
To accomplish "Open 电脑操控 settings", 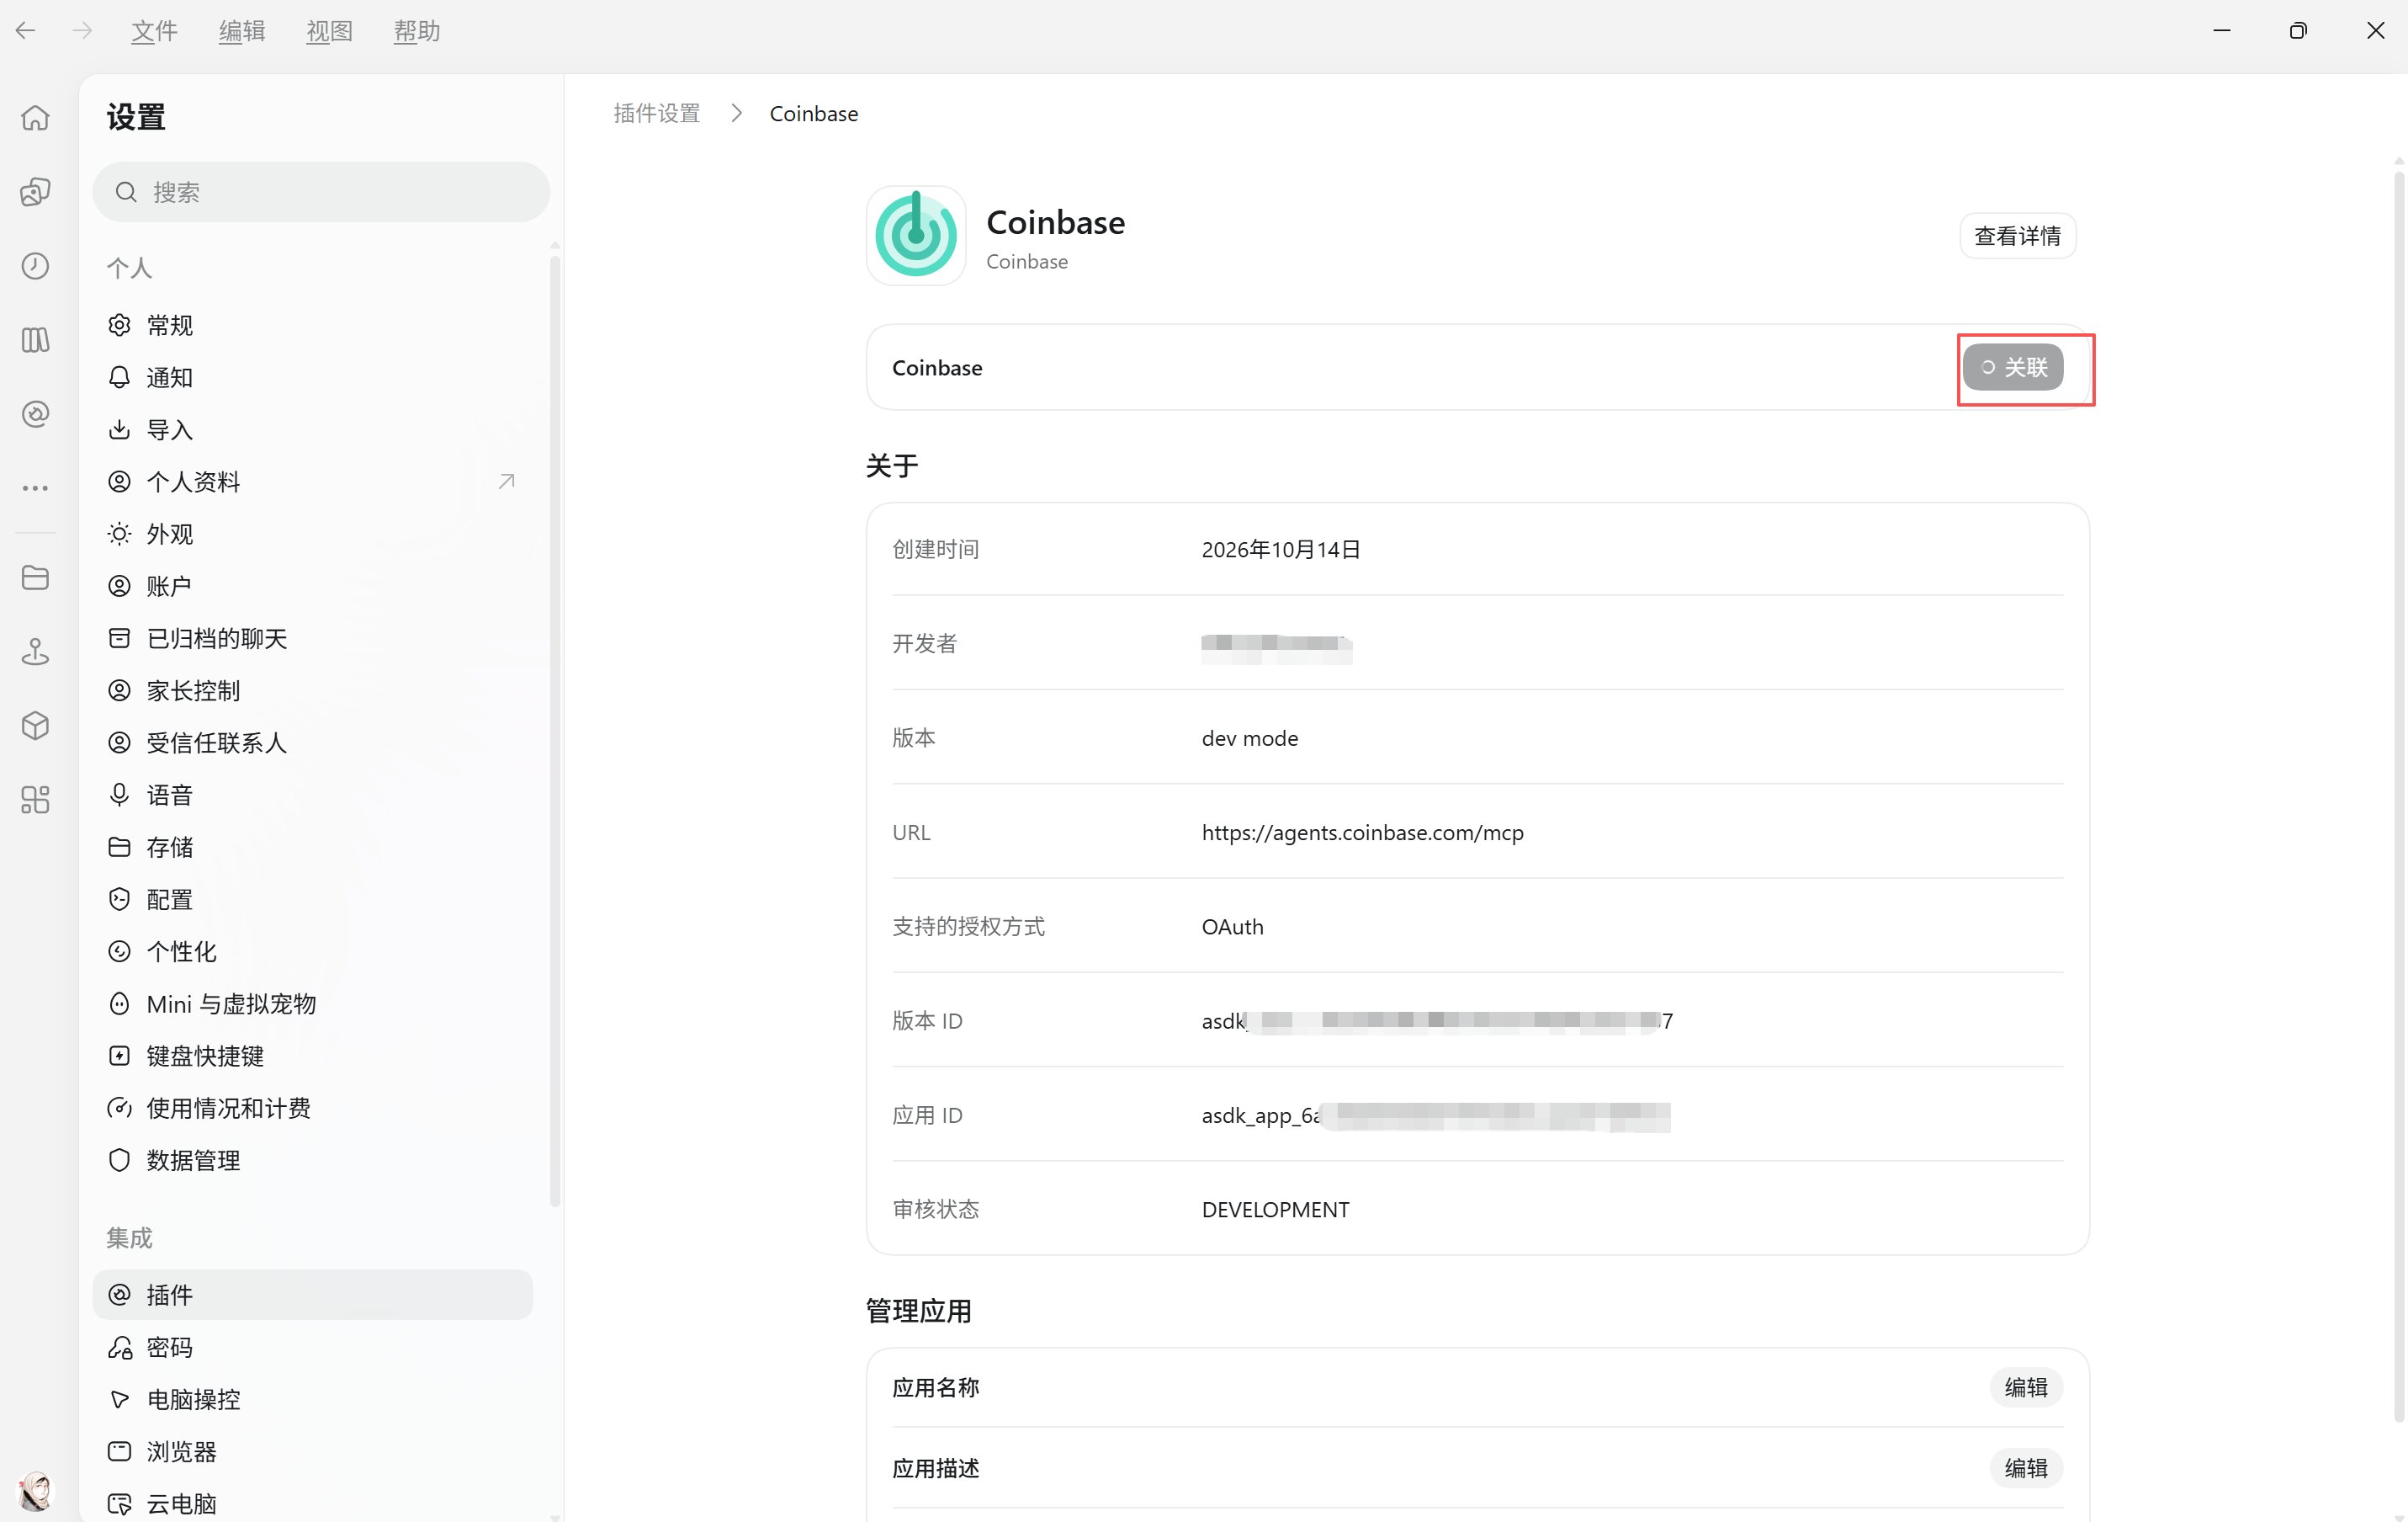I will pos(313,1399).
